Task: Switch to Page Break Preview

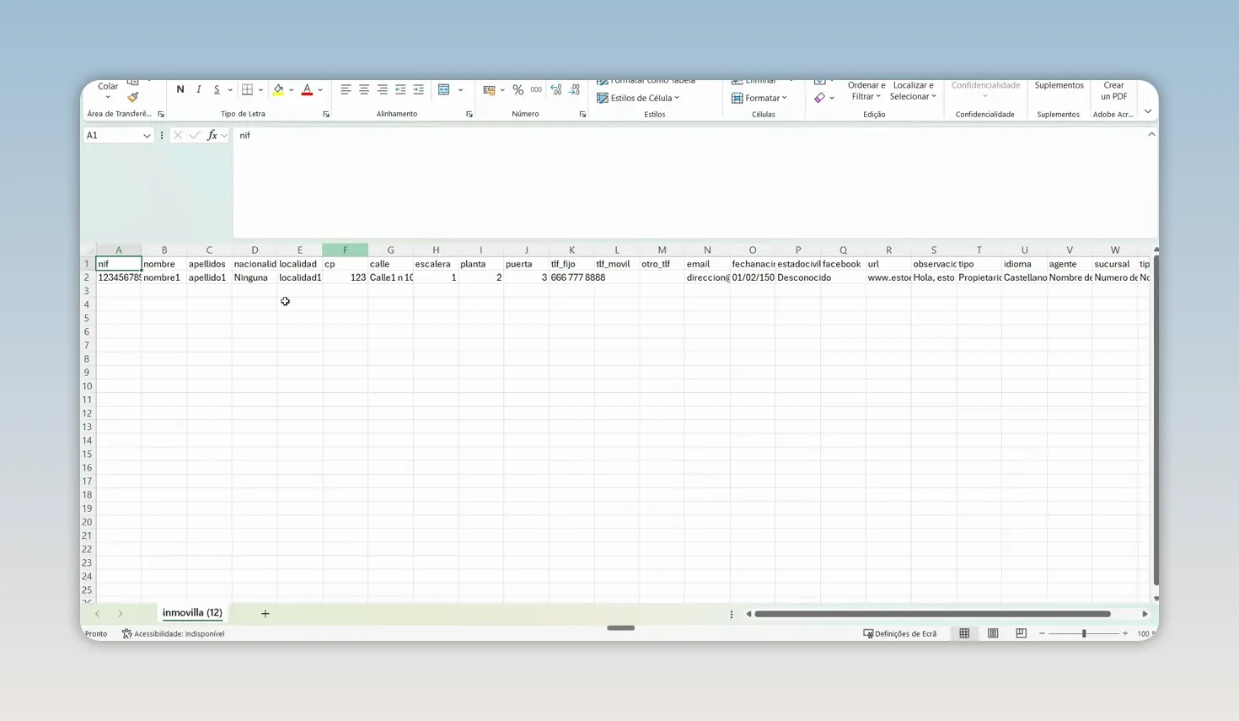Action: click(x=1021, y=633)
